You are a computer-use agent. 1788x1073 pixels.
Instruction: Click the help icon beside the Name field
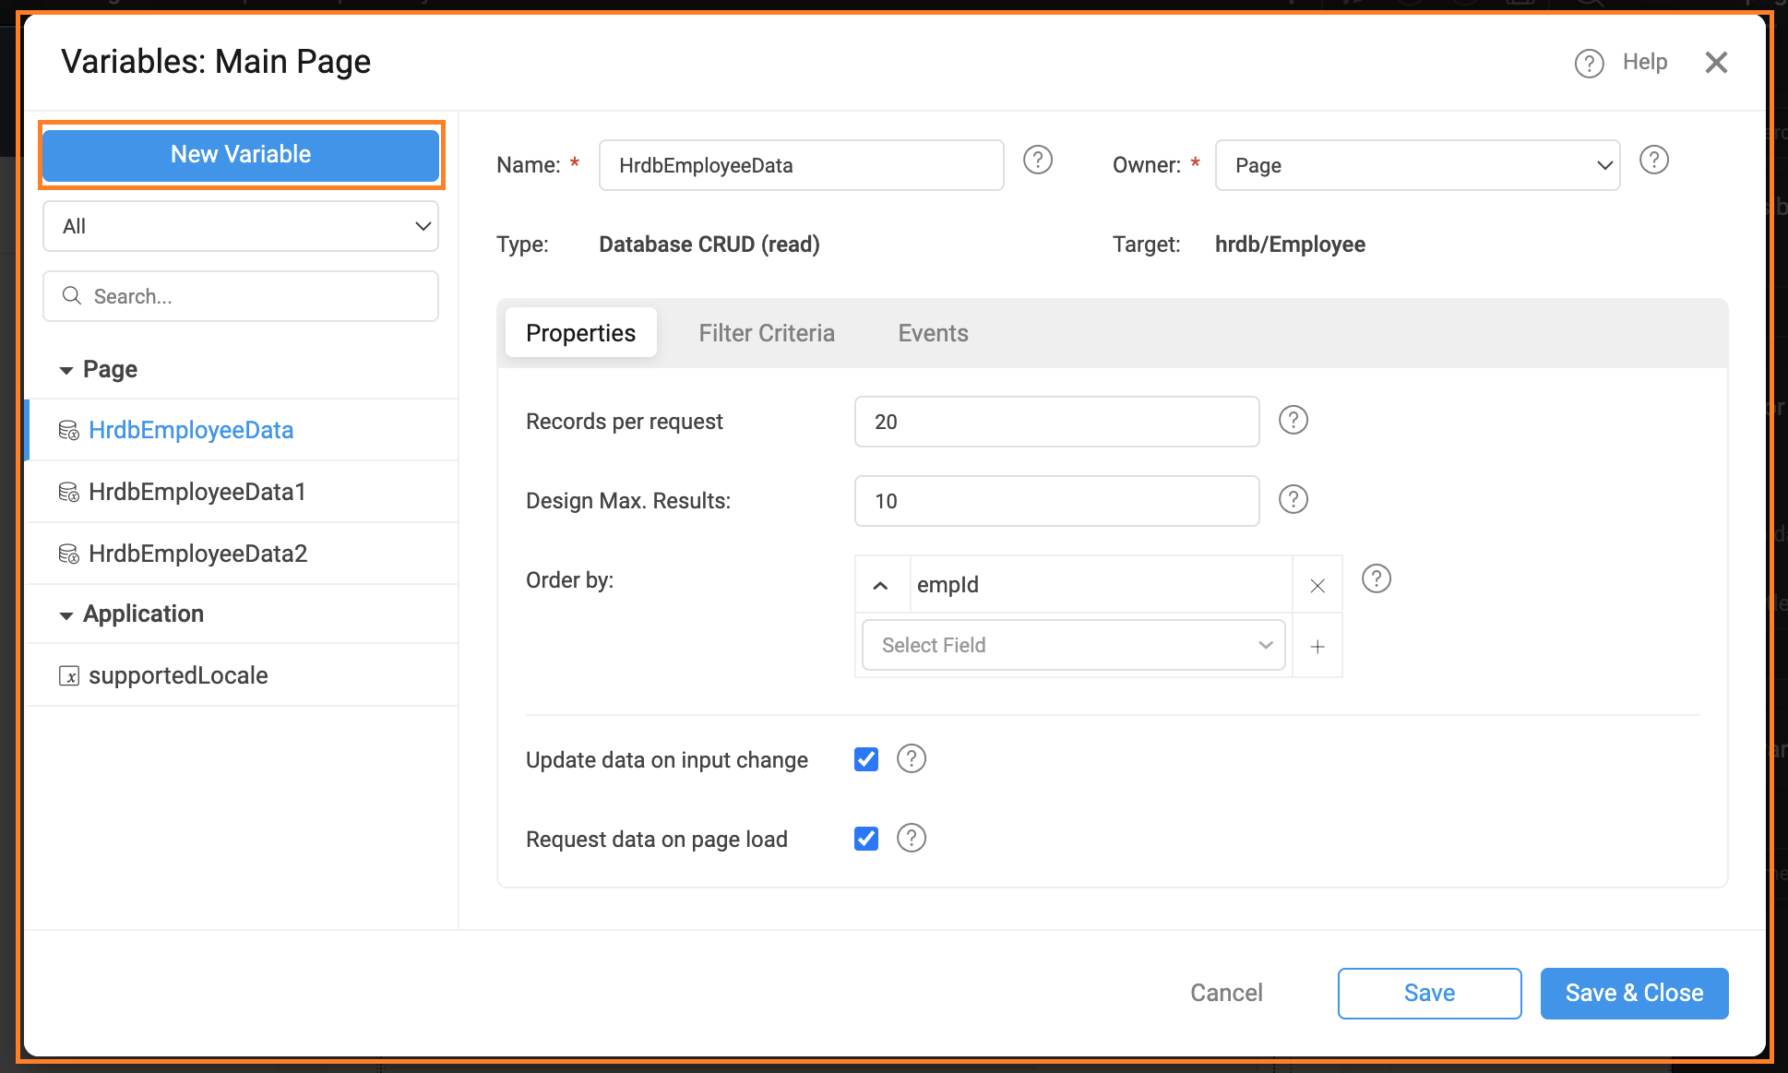pyautogui.click(x=1037, y=160)
